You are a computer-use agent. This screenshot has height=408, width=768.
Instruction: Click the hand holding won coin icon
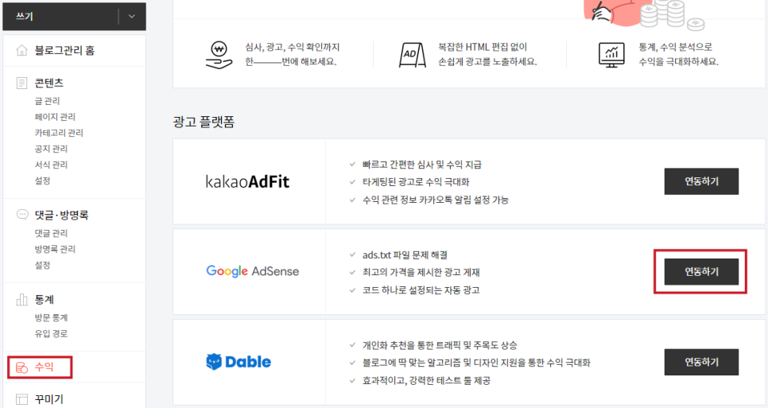(219, 54)
